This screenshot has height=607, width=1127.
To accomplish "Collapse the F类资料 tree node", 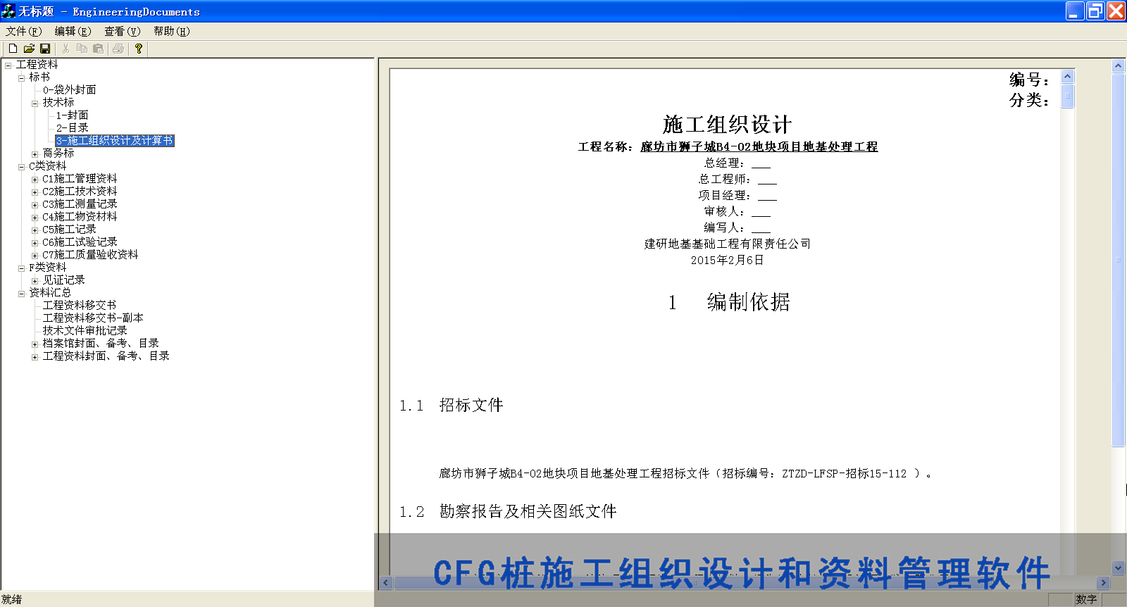I will pyautogui.click(x=21, y=268).
